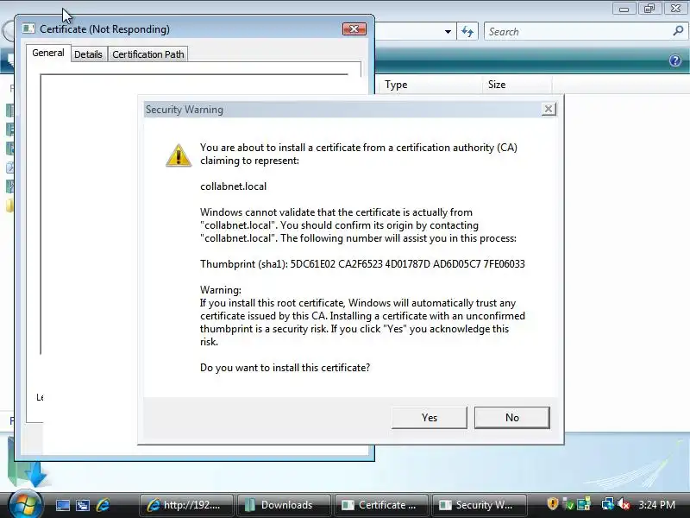Switch to the Details tab
The width and height of the screenshot is (690, 518).
(88, 54)
